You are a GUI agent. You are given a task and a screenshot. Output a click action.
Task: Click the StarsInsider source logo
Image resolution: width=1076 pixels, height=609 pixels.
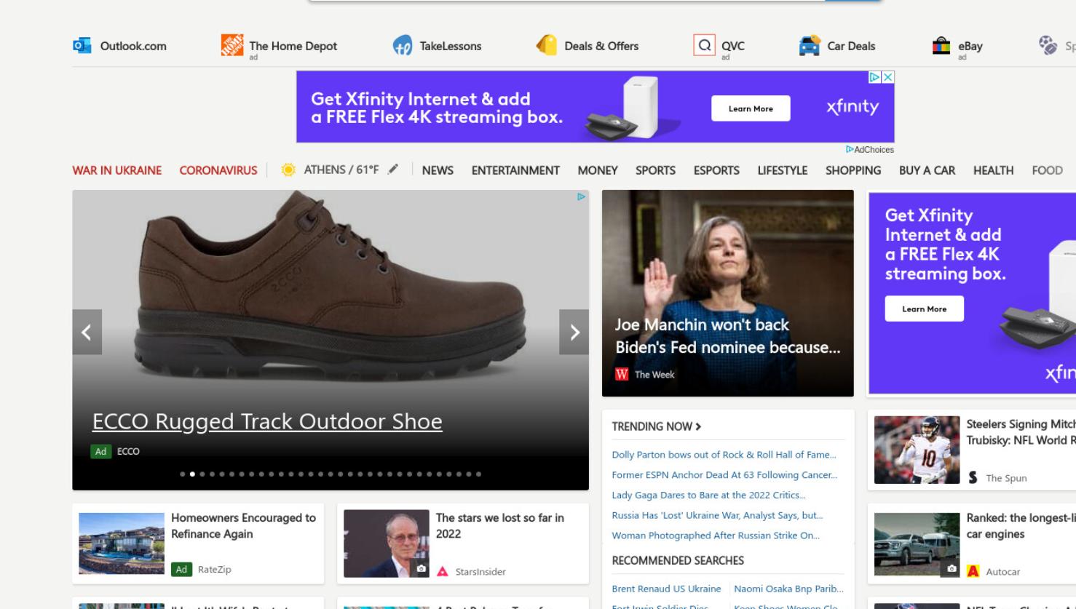pyautogui.click(x=443, y=572)
